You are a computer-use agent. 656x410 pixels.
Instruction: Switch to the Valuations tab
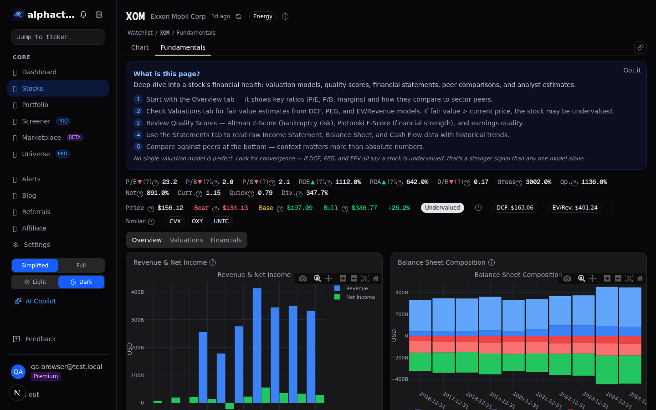186,240
